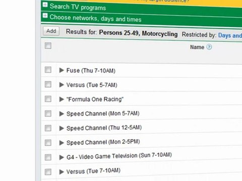Image resolution: width=242 pixels, height=181 pixels.
Task: Expand Choose networks, days and times
Action: tap(45, 16)
